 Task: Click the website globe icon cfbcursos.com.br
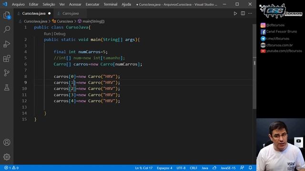pos(263,45)
